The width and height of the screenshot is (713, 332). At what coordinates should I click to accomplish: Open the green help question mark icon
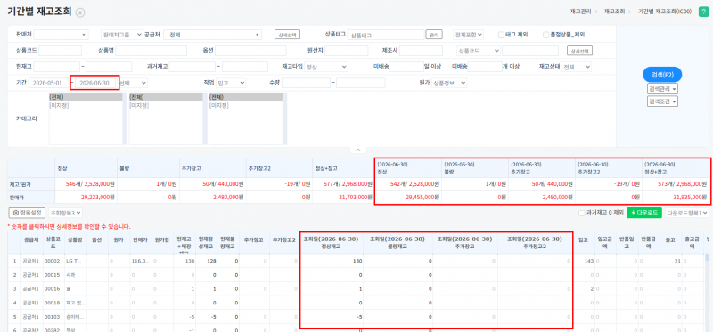coord(702,12)
